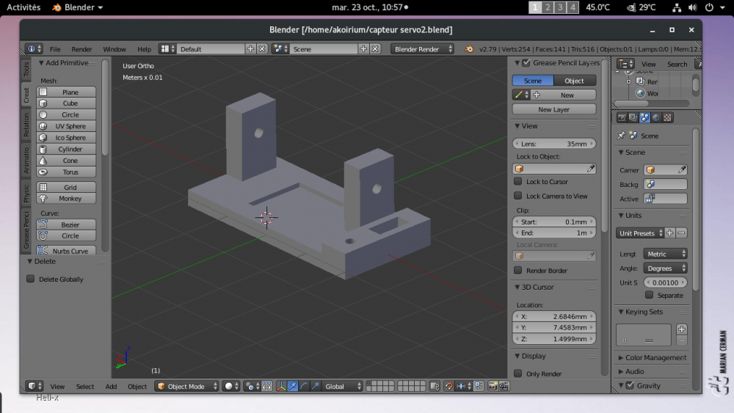Uncheck the Grease Pencil Layers checkbox

pos(526,62)
